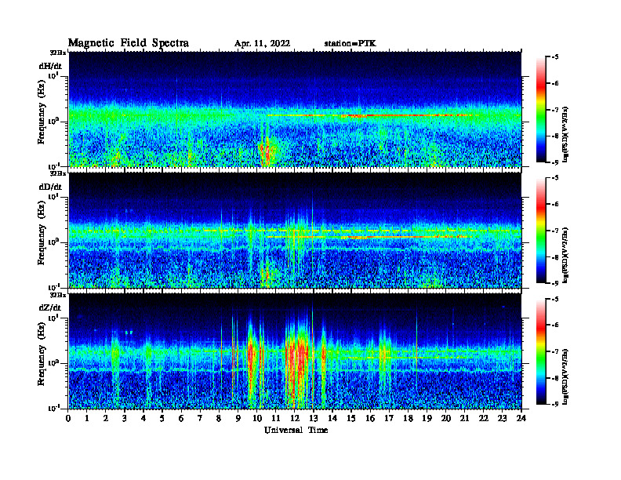Click the "-7" tick on dH/dt colorbar
Viewport: 621px width, 480px height.
(556, 110)
